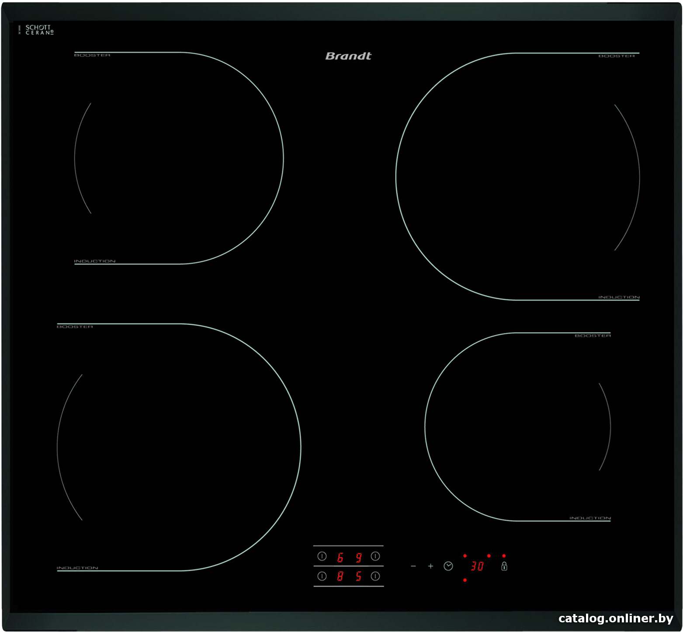
Task: Tap the minus key to decrease power
Action: pyautogui.click(x=413, y=566)
